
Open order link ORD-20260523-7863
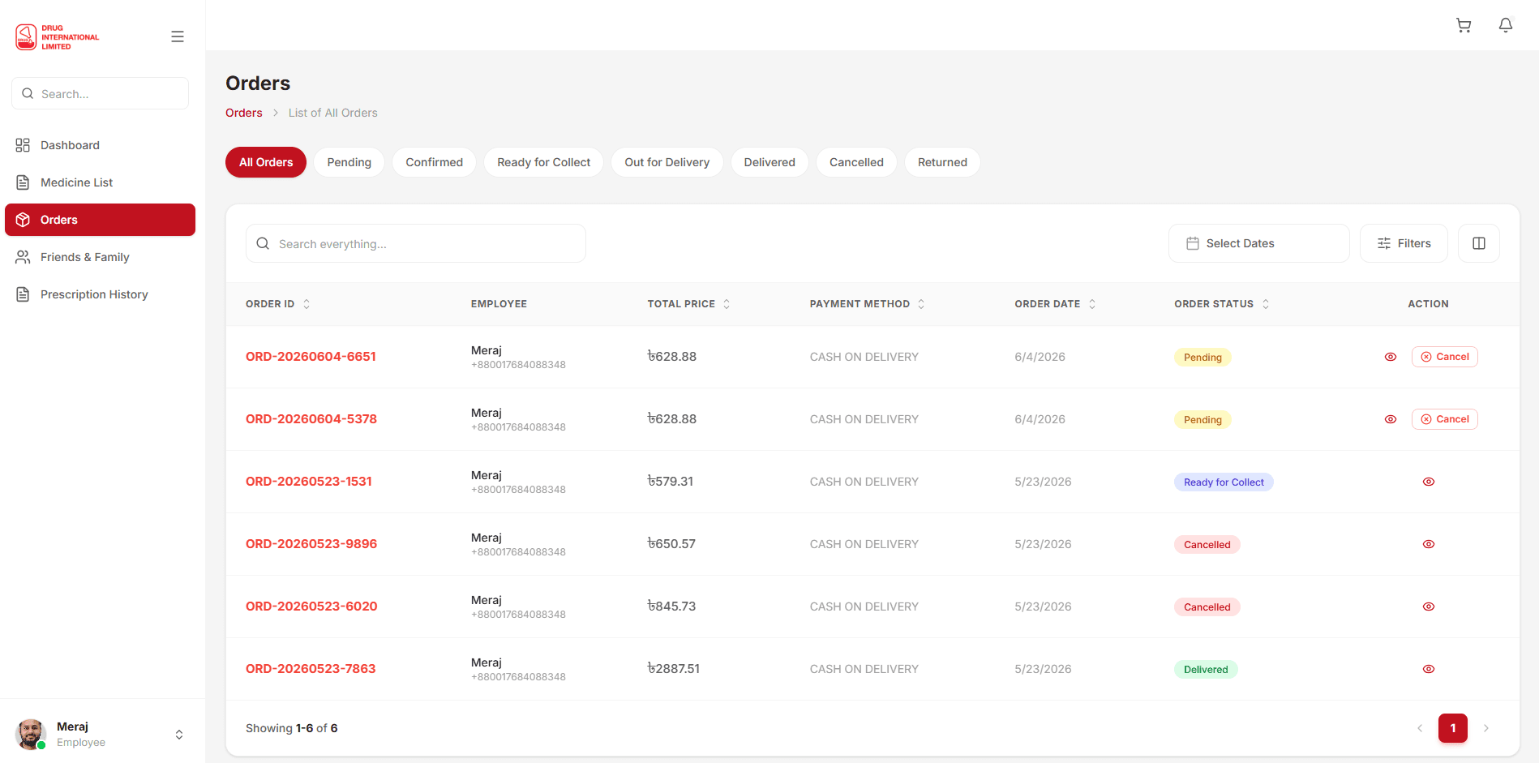pos(311,669)
